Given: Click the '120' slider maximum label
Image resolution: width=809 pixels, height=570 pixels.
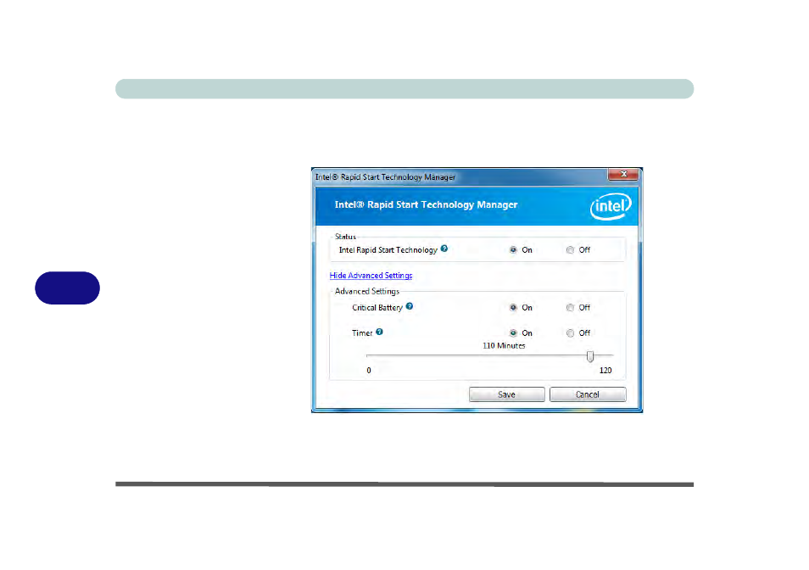Looking at the screenshot, I should 605,371.
